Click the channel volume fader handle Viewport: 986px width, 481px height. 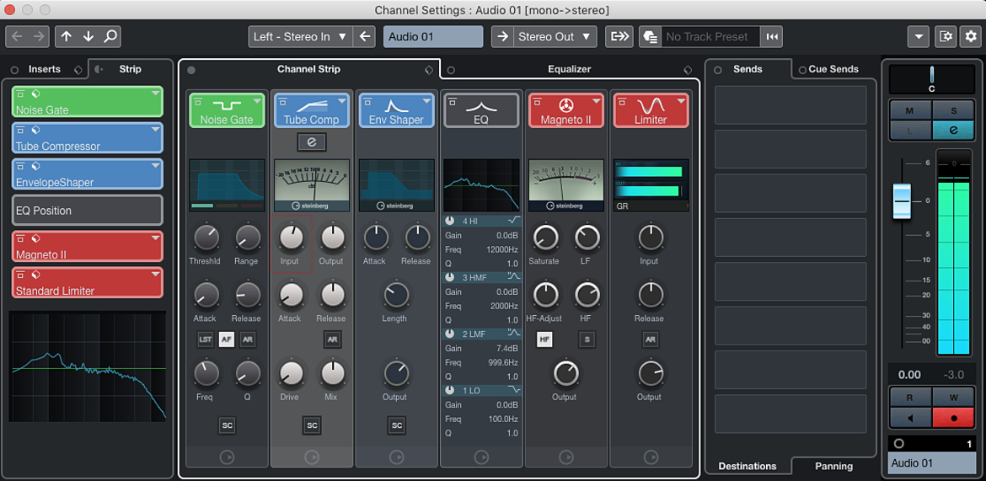click(x=902, y=202)
